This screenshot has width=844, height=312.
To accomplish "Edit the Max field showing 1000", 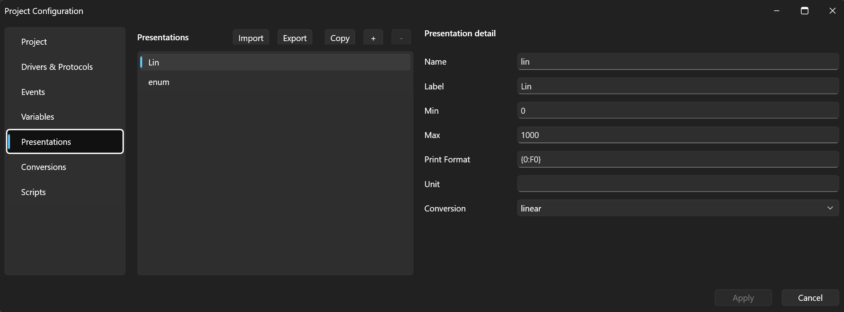I will tap(678, 135).
